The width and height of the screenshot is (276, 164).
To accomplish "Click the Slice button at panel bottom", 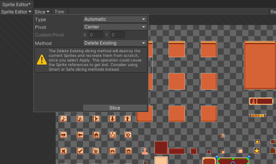I will (x=115, y=108).
